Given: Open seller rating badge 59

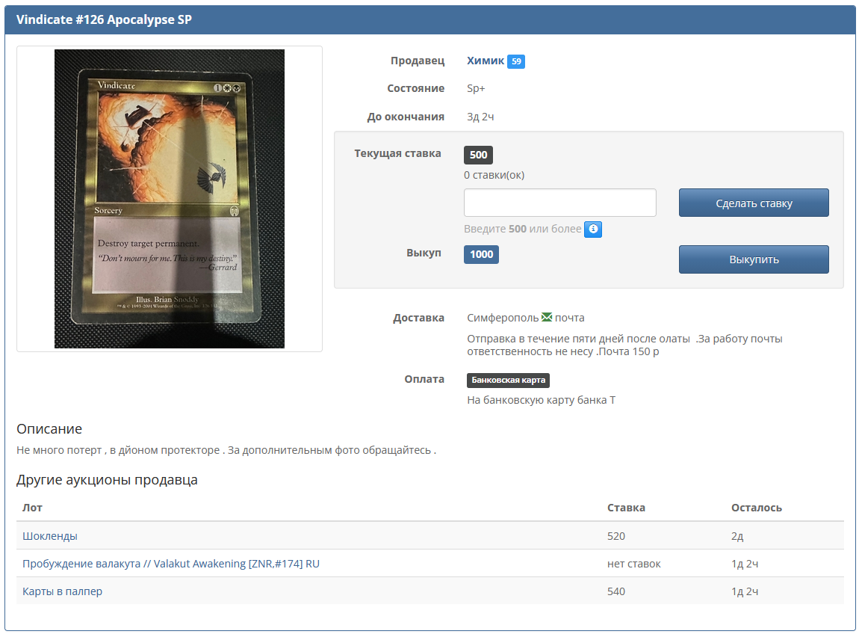Looking at the screenshot, I should [x=516, y=61].
